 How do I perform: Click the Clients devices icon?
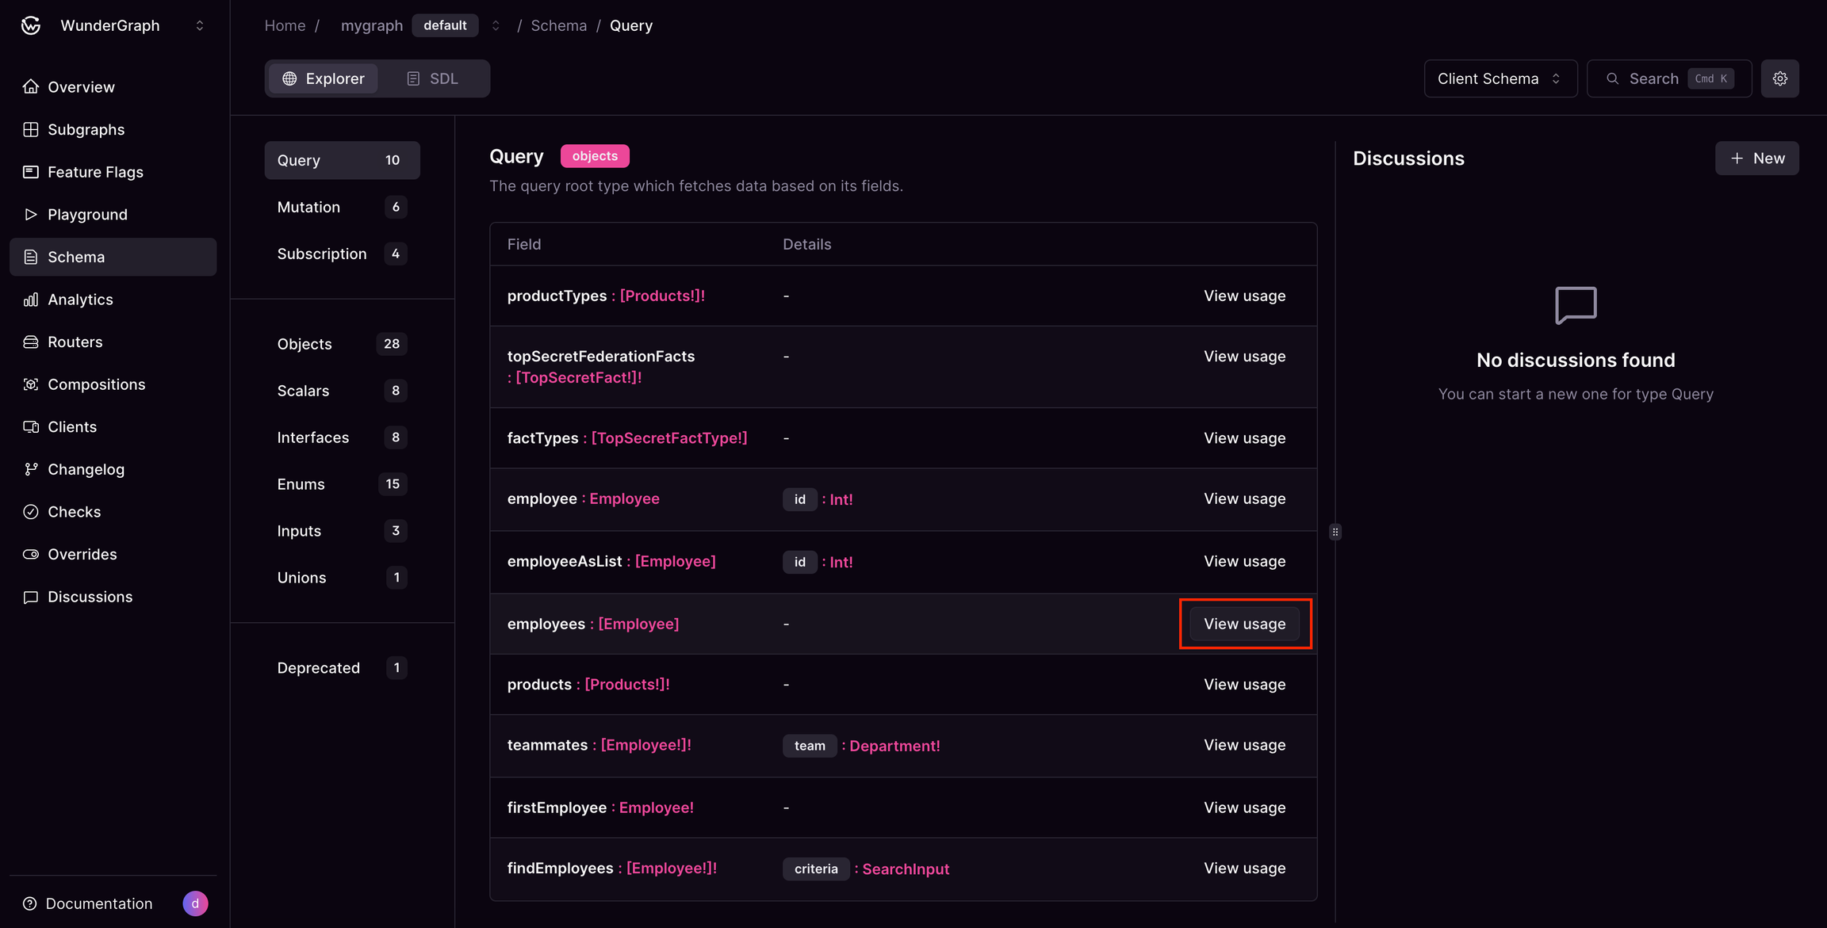[x=31, y=426]
